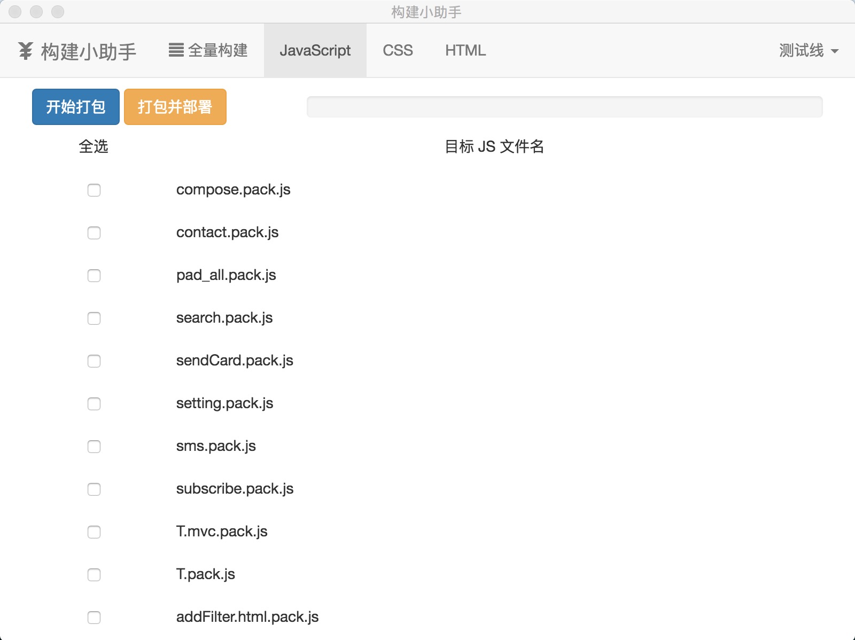Click the 全选 select-all header

tap(94, 146)
